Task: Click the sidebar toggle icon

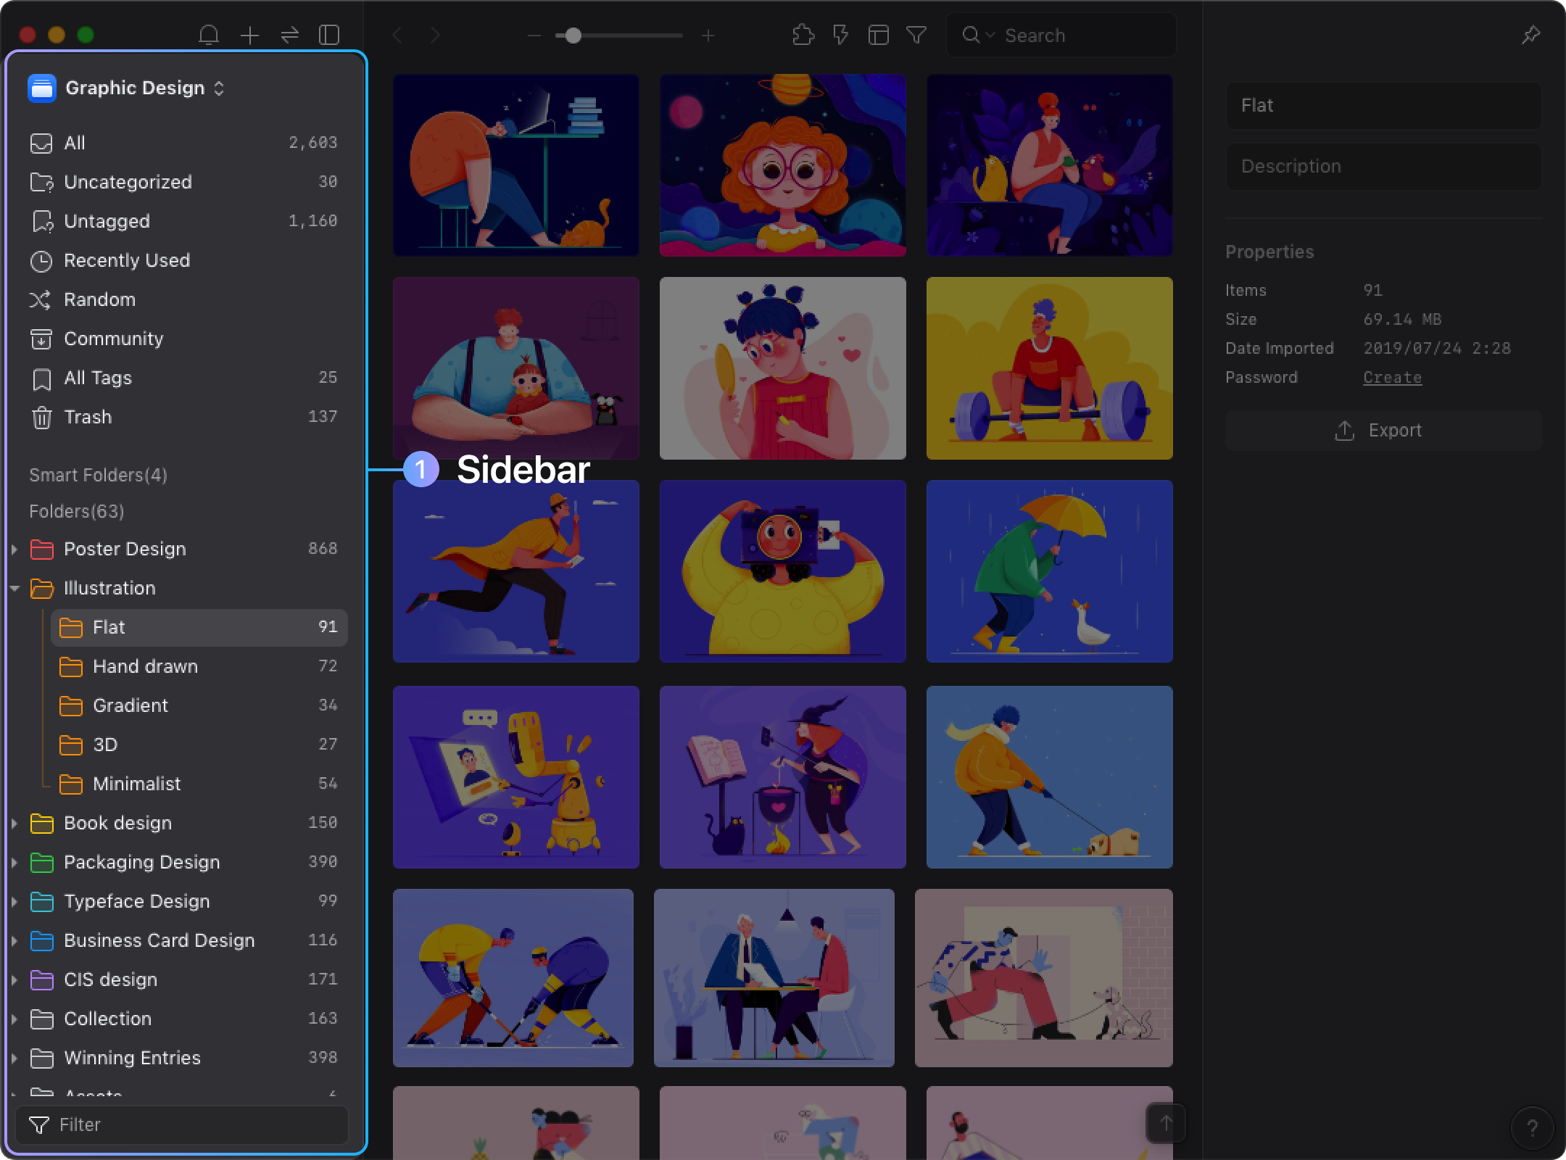Action: point(331,36)
